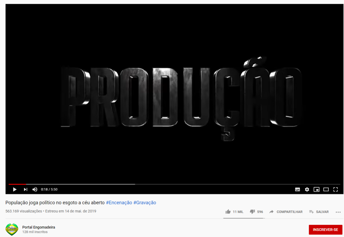Screen dimensions: 344x237
Task: Save the video with SALVAR
Action: point(319,212)
